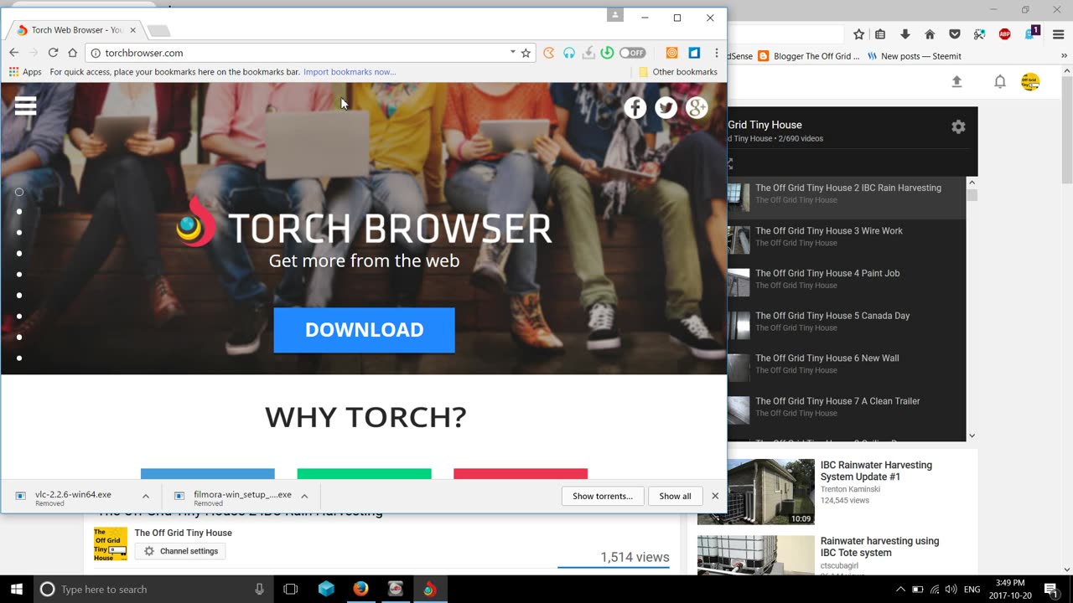Close the downloads bar
This screenshot has width=1073, height=603.
715,496
